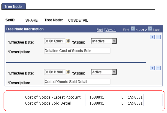Click the SHARE SetID value
Screen dimensions: 167x113
pyautogui.click(x=32, y=20)
